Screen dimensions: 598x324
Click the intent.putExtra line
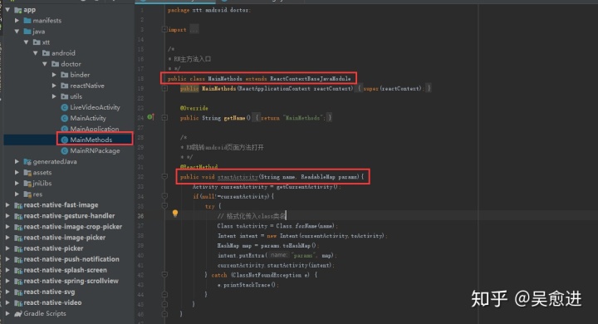tap(277, 255)
